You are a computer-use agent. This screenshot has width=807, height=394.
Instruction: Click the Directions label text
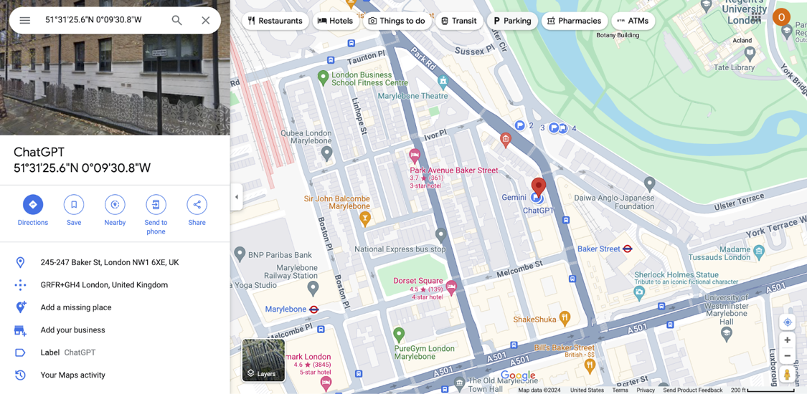[33, 222]
